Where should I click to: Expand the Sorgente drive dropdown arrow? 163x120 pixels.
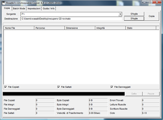click(x=120, y=14)
